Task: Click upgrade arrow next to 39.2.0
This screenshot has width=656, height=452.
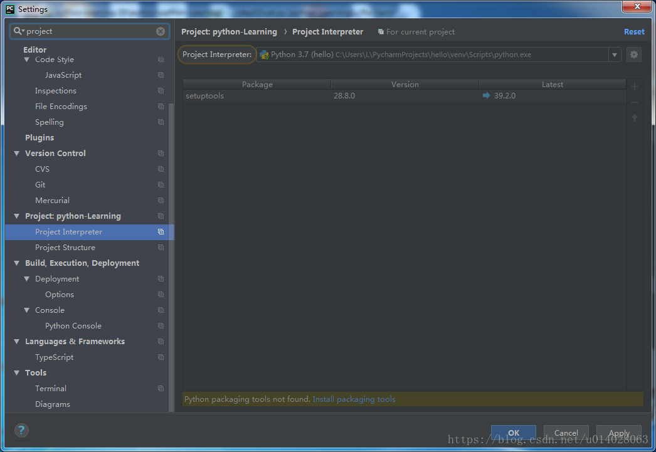Action: [486, 95]
